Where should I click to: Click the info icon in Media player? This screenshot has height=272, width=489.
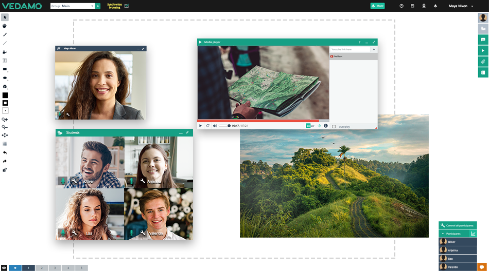click(326, 126)
